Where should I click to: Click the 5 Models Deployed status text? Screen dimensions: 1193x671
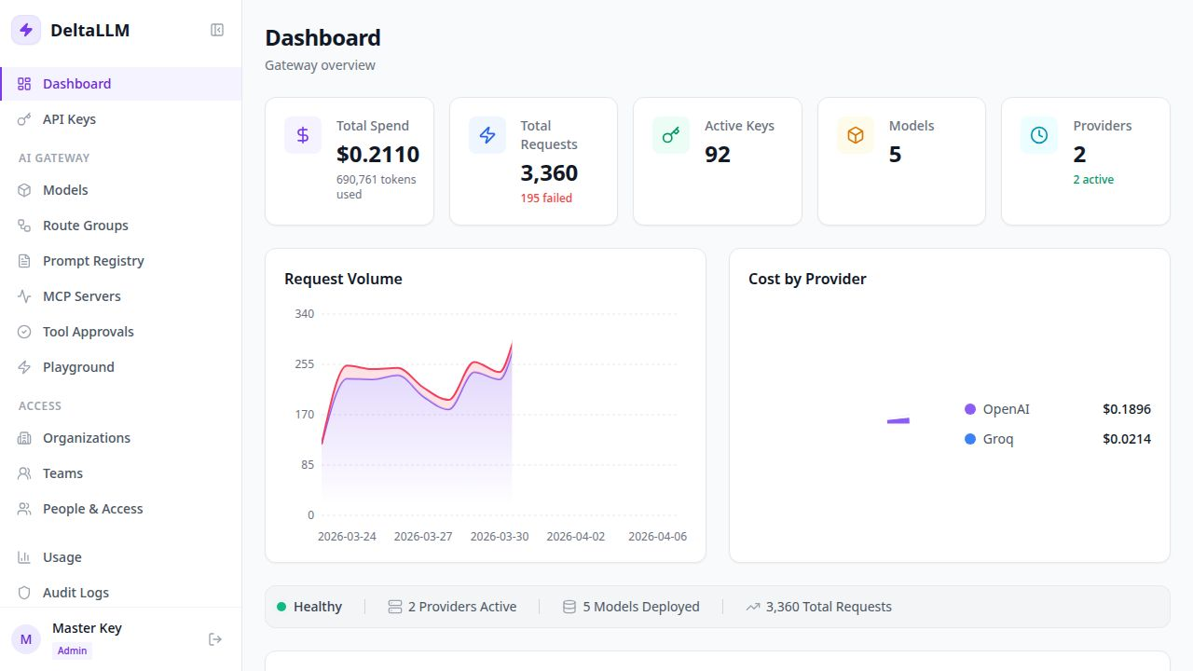pos(641,607)
